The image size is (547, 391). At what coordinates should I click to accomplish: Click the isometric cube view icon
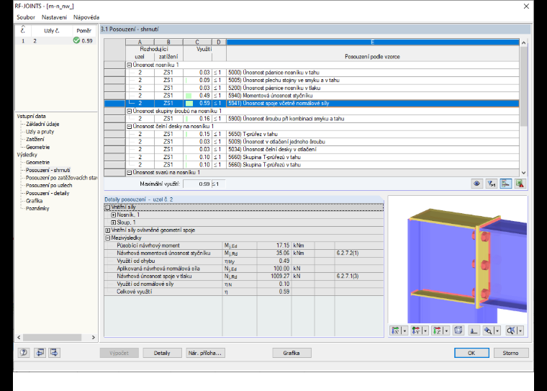pos(458,331)
